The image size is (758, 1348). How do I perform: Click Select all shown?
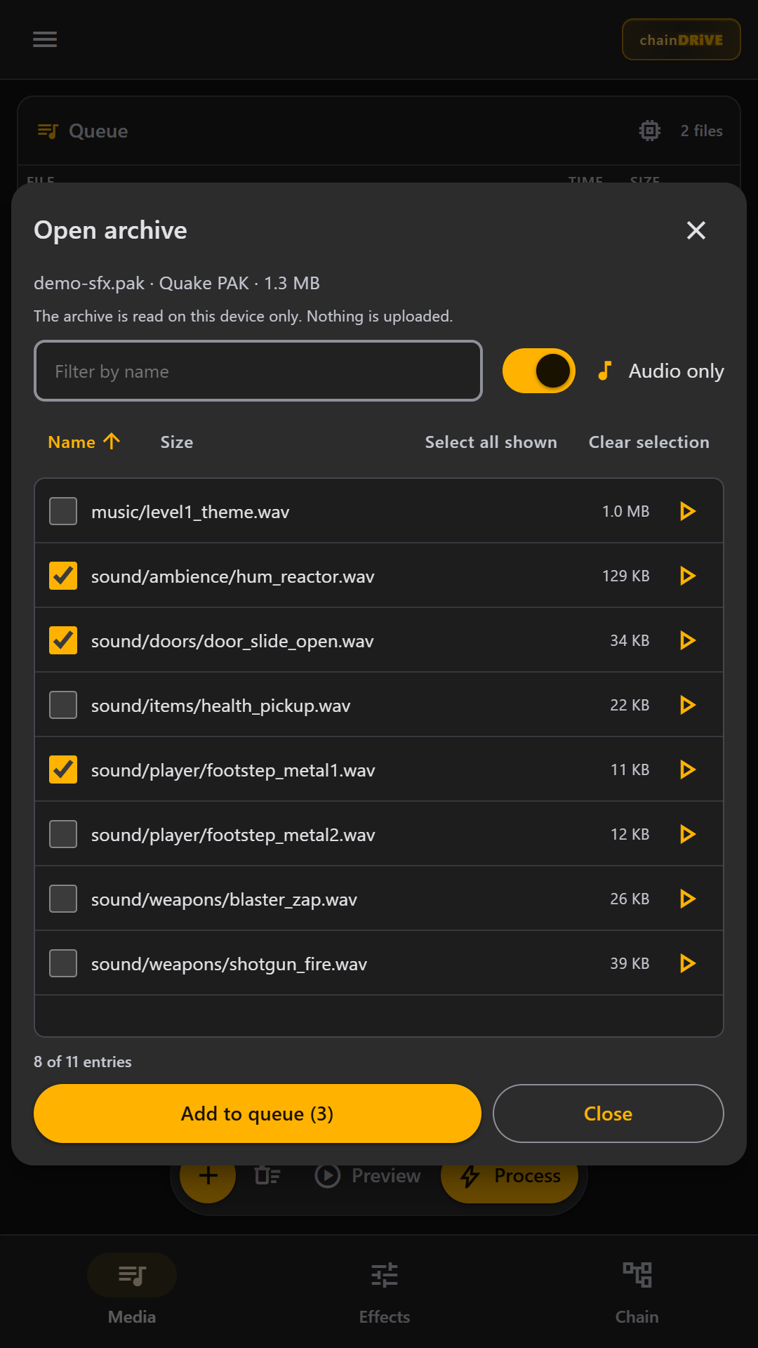pos(491,442)
